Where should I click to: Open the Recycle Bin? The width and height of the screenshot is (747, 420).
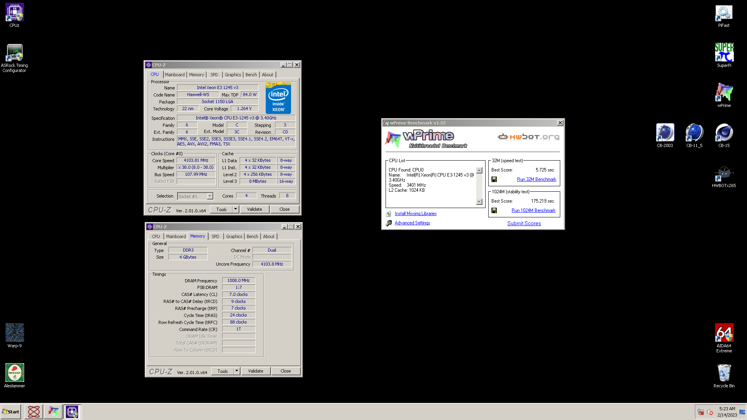(724, 376)
